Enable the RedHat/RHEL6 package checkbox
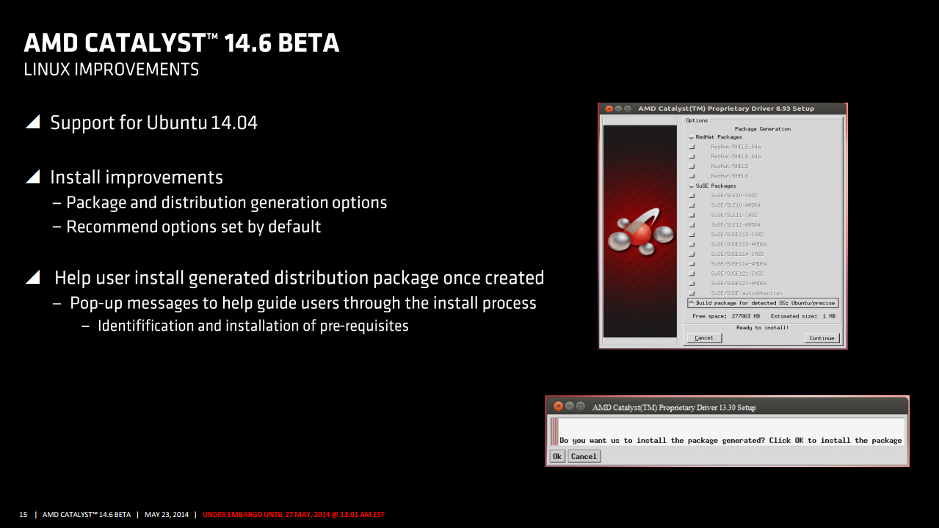The width and height of the screenshot is (939, 528). click(x=692, y=176)
